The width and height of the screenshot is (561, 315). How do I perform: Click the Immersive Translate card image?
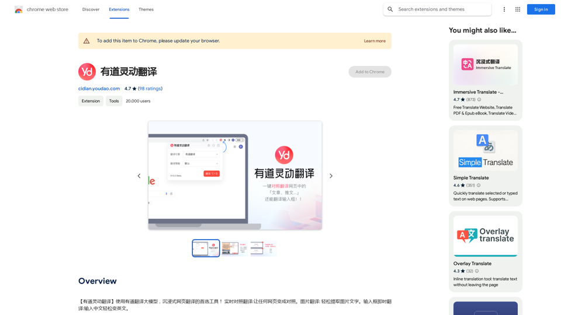[x=486, y=65]
